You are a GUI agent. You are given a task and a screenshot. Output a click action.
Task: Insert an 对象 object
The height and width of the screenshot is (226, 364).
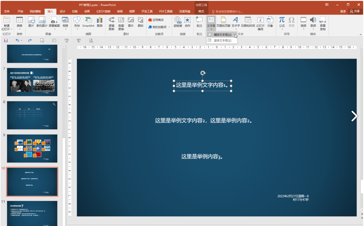pos(270,22)
